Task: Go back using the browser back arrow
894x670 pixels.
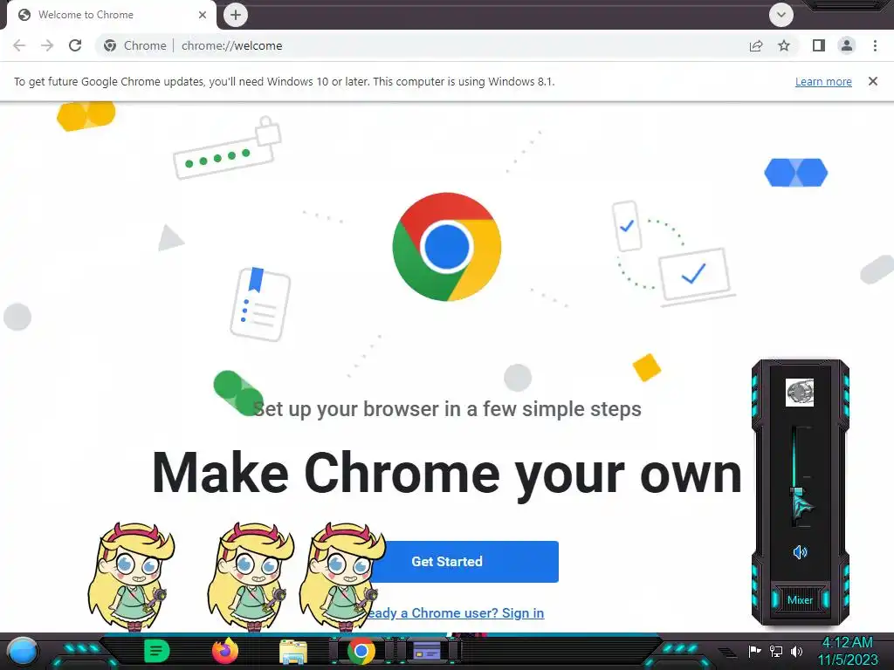Action: 19,45
